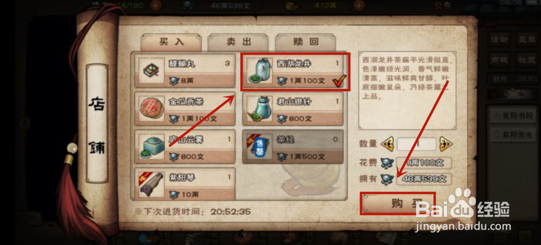Viewport: 541px width, 245px height.
Task: Select the 西湖龙井 tea jar icon
Action: tap(259, 71)
